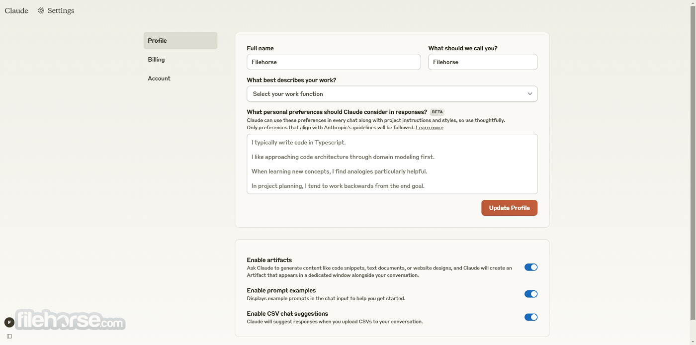Open the work function dropdown
The width and height of the screenshot is (696, 345).
click(392, 94)
